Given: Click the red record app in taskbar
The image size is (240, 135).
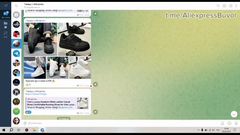Looking at the screenshot, I should click(x=27, y=130).
